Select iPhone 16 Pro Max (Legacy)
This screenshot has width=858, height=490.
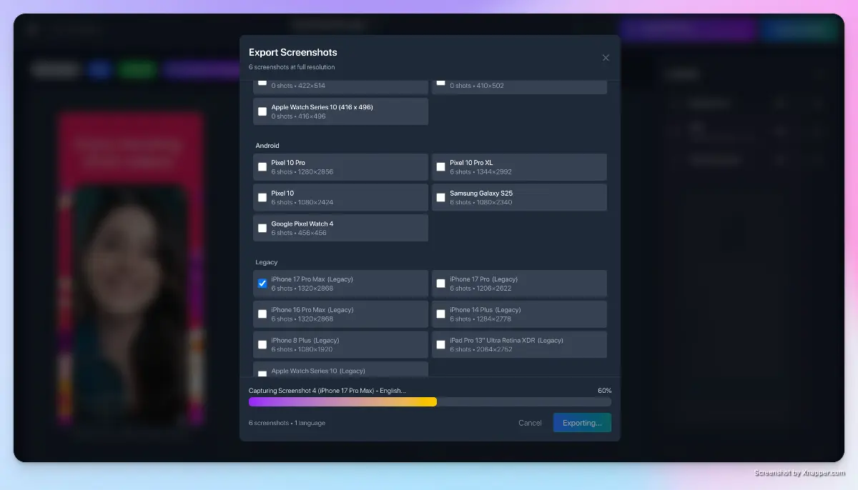click(x=262, y=314)
